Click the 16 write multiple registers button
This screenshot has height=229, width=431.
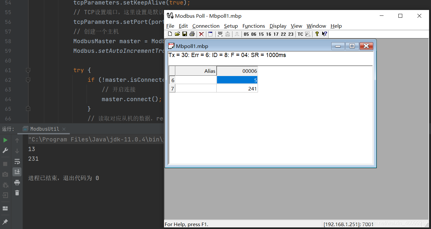pyautogui.click(x=269, y=34)
